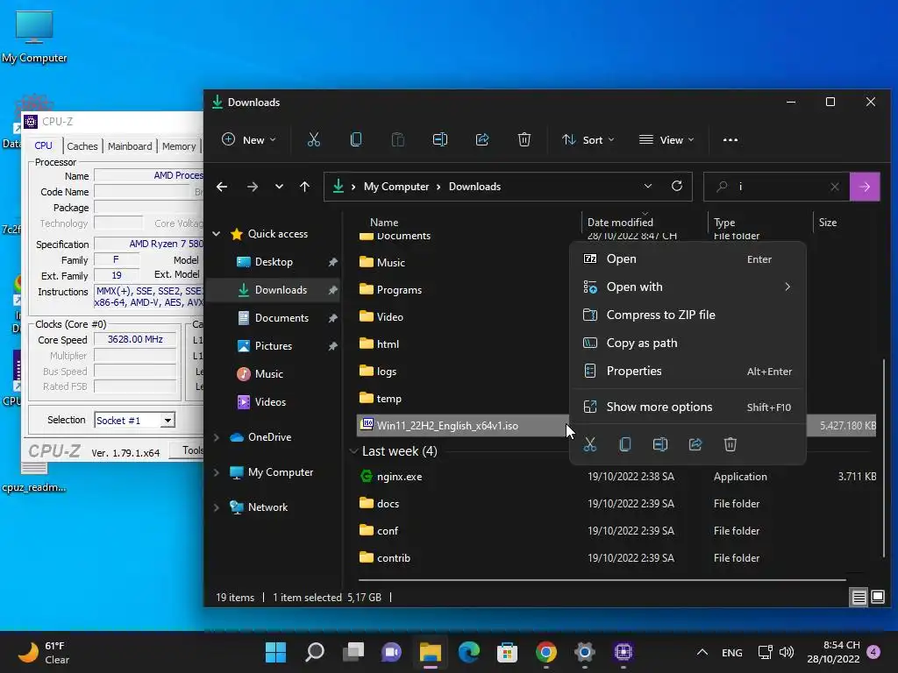Viewport: 898px width, 673px height.
Task: Collapse Quick access tree node
Action: coord(217,233)
